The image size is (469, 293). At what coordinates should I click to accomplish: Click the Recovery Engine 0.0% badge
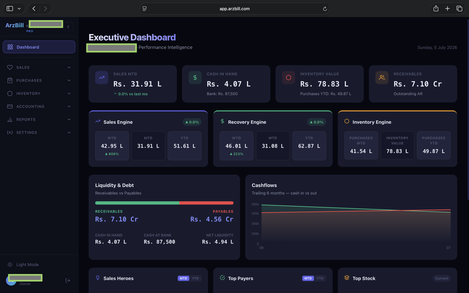click(317, 122)
